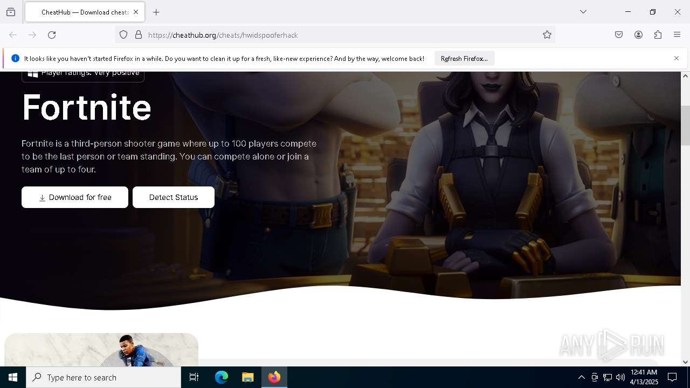Click the vertical scrollbar thumb
The image size is (690, 388).
(x=685, y=126)
